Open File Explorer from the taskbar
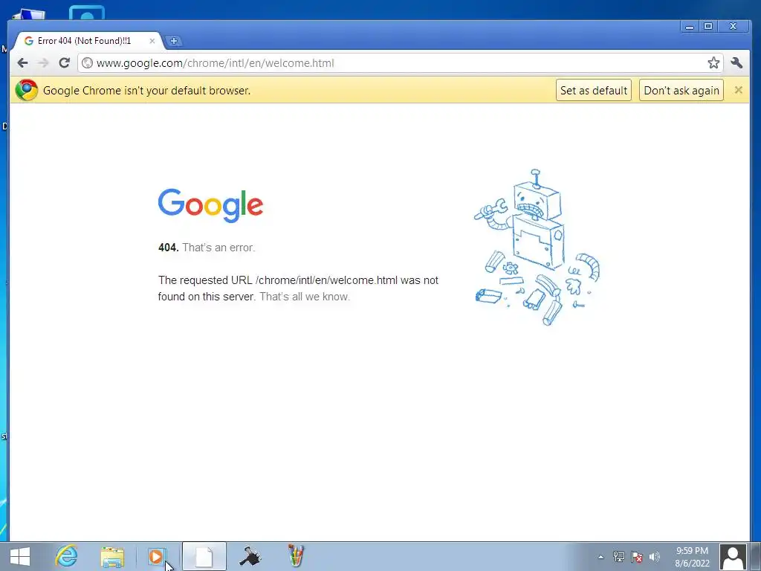The width and height of the screenshot is (761, 571). [x=112, y=556]
